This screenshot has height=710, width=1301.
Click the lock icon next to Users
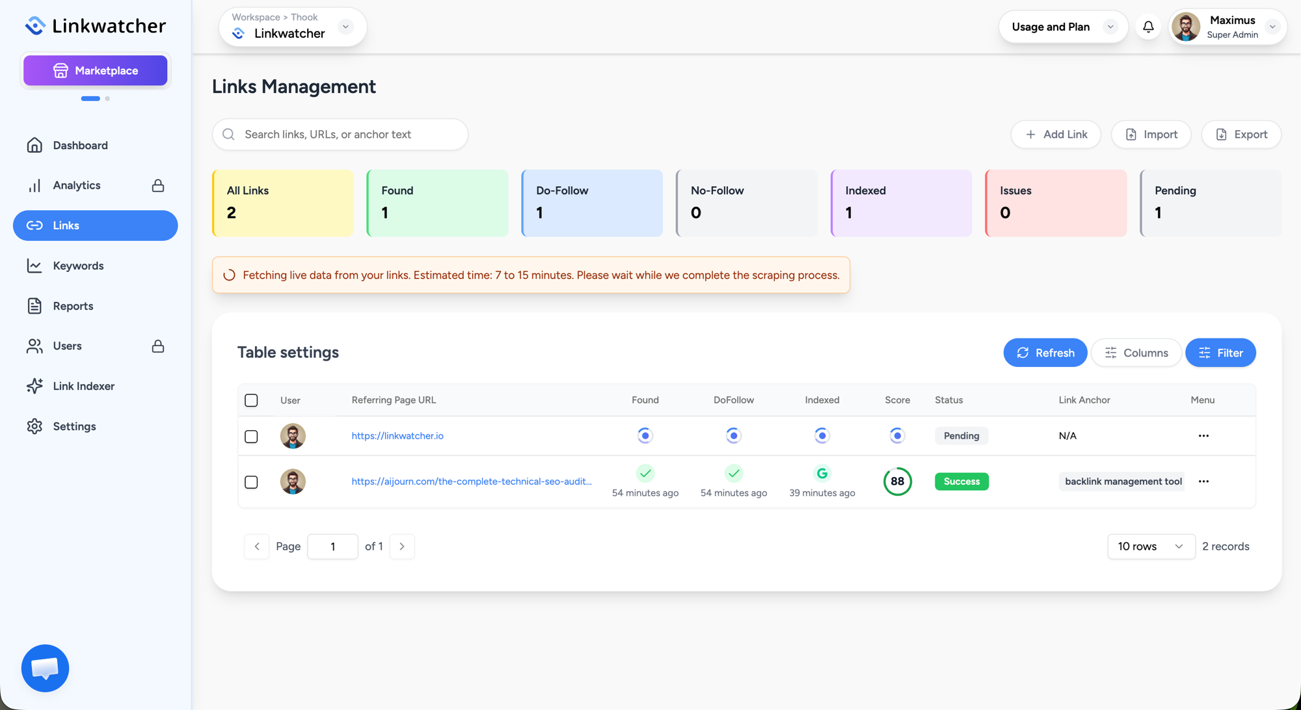pyautogui.click(x=158, y=346)
